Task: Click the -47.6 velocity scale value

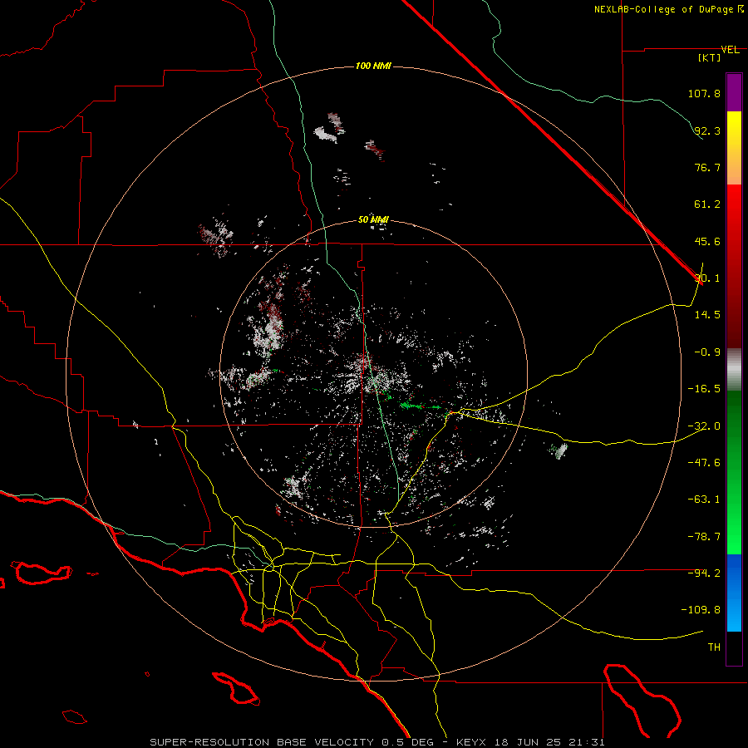Action: click(704, 463)
